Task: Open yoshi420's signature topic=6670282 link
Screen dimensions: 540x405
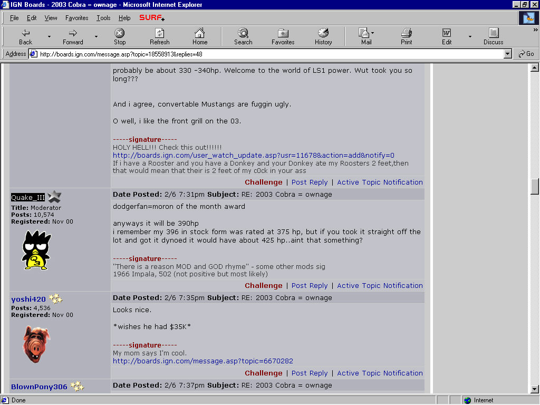Action: coord(203,361)
